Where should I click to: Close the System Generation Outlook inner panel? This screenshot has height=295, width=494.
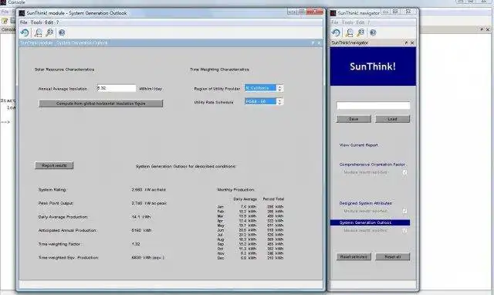(x=319, y=42)
